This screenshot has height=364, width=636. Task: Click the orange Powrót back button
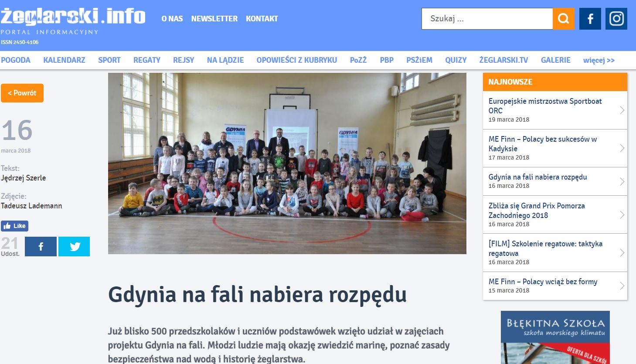tap(22, 93)
